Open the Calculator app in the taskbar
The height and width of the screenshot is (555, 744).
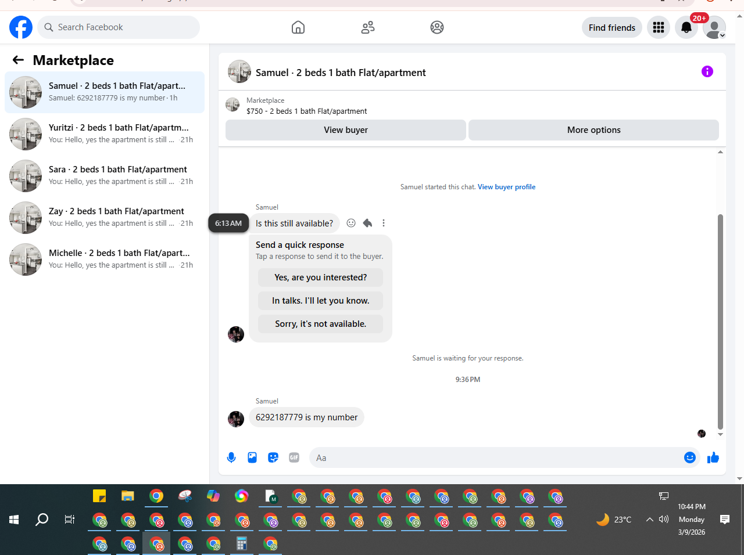point(242,544)
